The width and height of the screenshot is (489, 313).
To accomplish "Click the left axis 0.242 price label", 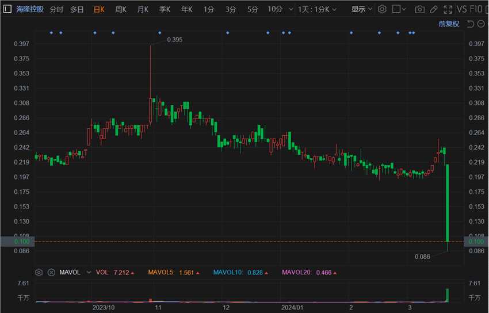I will 21,147.
